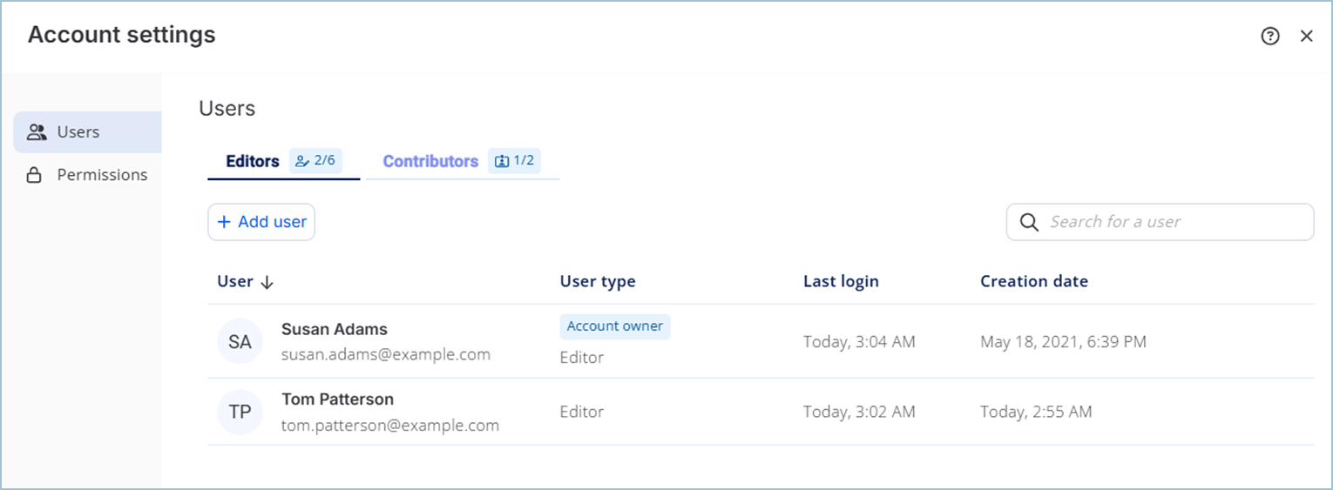Click the Editors 2/6 count badge
Viewport: 1333px width, 490px height.
tap(315, 161)
